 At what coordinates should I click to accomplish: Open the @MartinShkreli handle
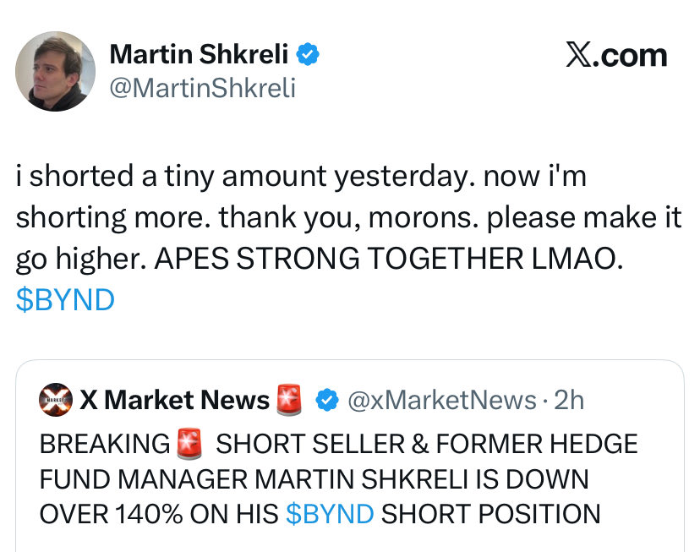point(203,87)
